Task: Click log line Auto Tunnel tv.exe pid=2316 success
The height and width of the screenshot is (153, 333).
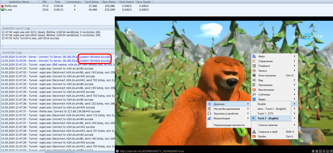Action: pyautogui.click(x=30, y=38)
